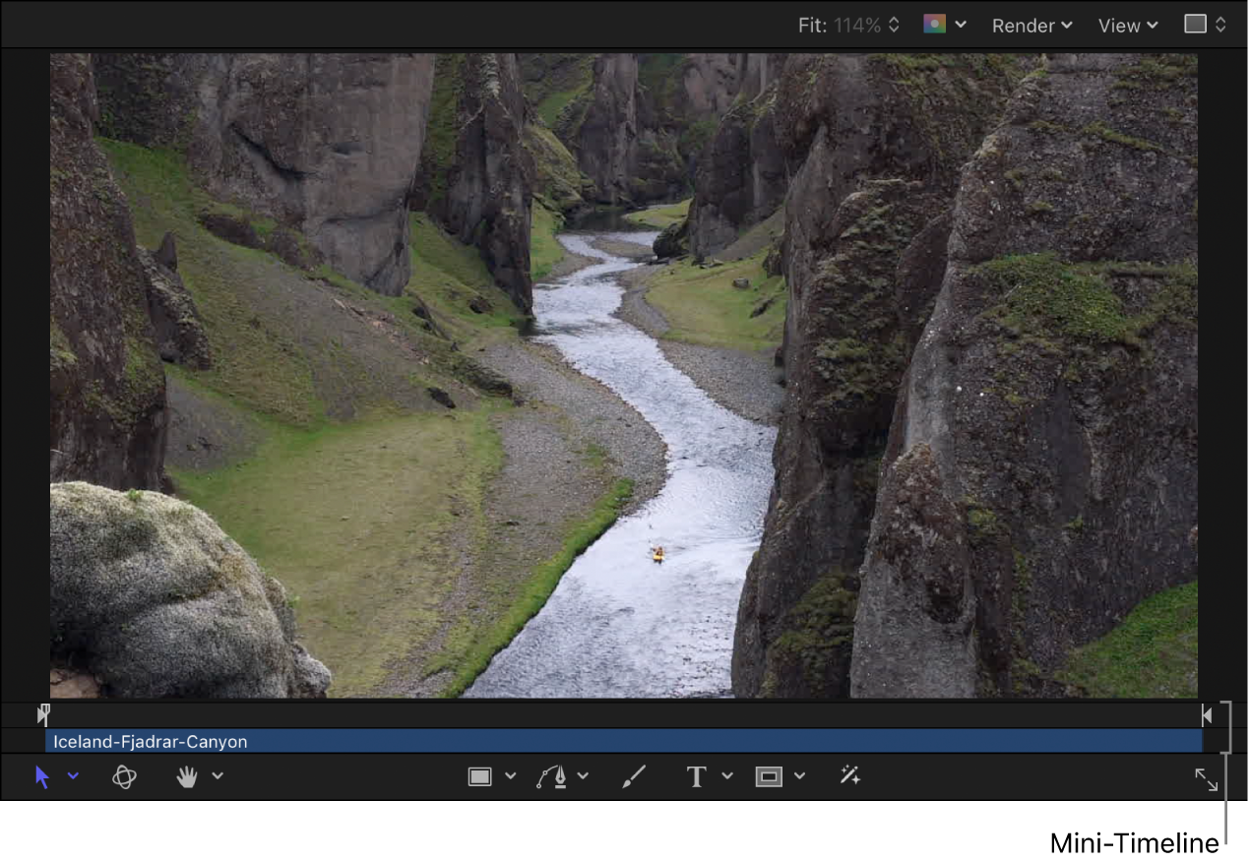Image resolution: width=1250 pixels, height=862 pixels.
Task: Select the Rectangle Mask tool
Action: pyautogui.click(x=769, y=777)
